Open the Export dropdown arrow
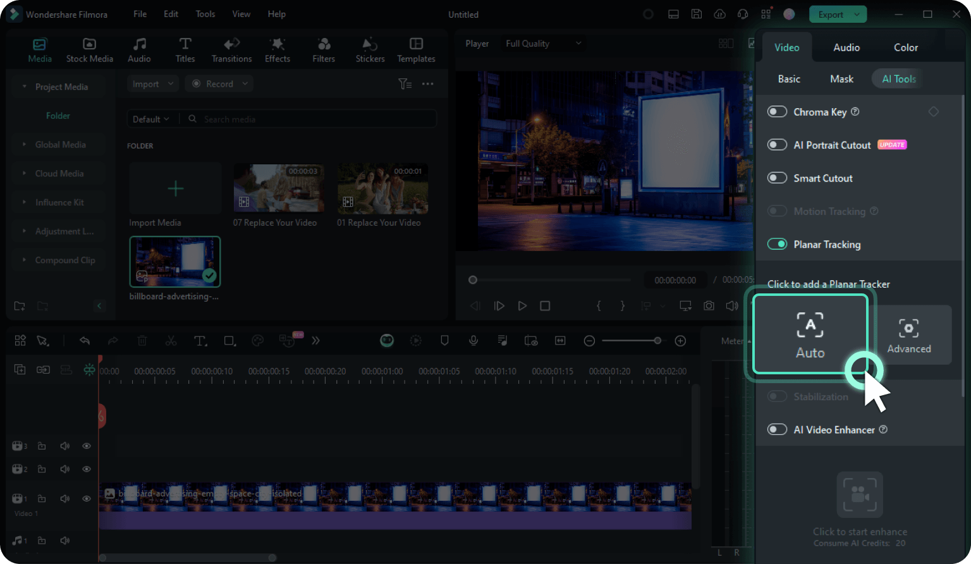Viewport: 971px width, 564px height. pos(857,14)
